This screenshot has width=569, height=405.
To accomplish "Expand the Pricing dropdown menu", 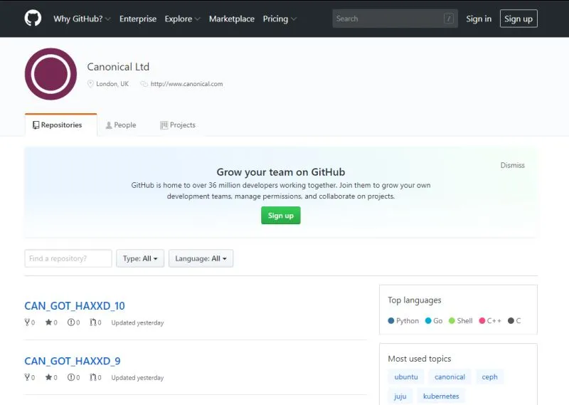I will 280,19.
